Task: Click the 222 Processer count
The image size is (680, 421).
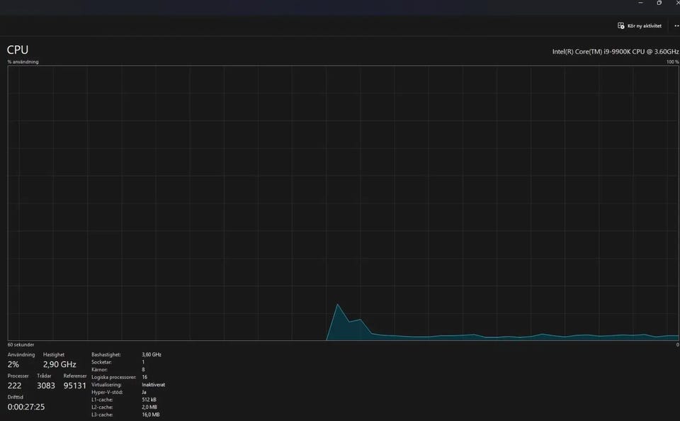Action: coord(14,386)
